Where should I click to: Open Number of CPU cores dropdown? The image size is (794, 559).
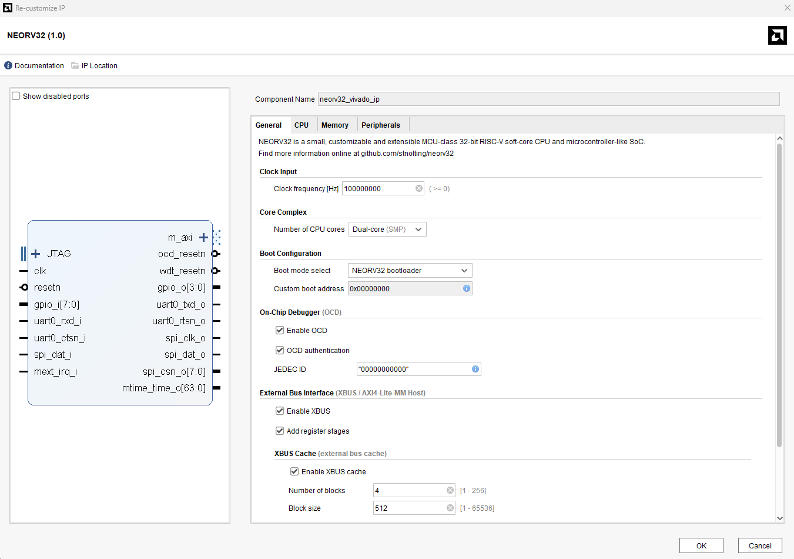pyautogui.click(x=387, y=229)
